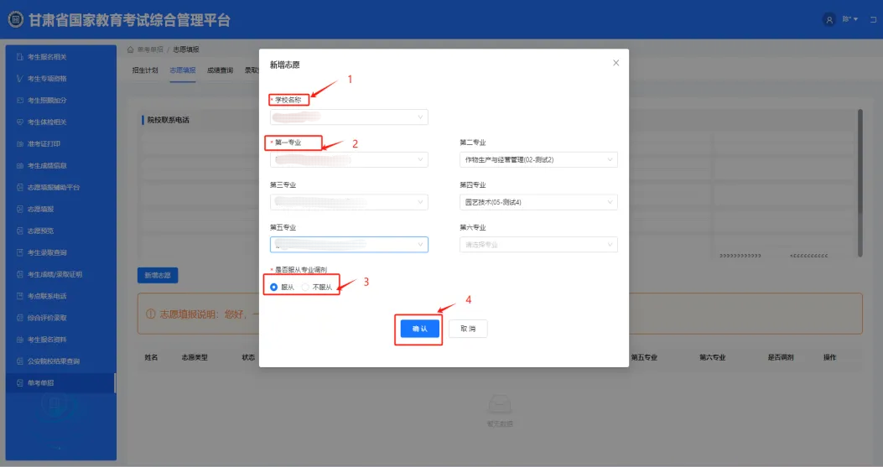Viewport: 883px width, 467px height.
Task: Click the 志愿预览 sidebar icon
Action: coord(19,231)
